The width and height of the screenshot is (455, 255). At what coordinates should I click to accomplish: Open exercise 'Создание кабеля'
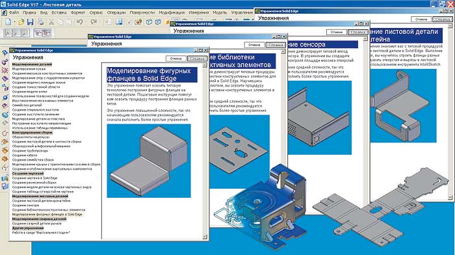click(25, 155)
